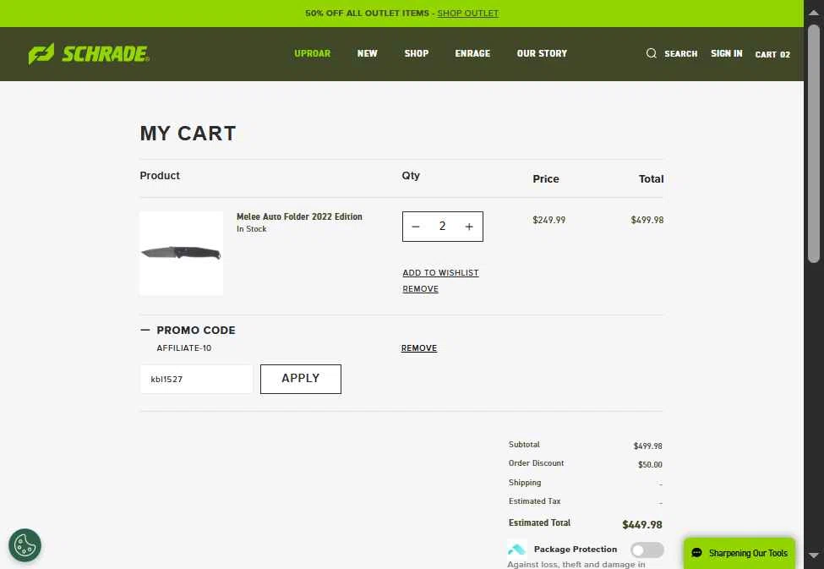Viewport: 824px width, 569px height.
Task: Collapse the Promo Code section
Action: click(145, 331)
